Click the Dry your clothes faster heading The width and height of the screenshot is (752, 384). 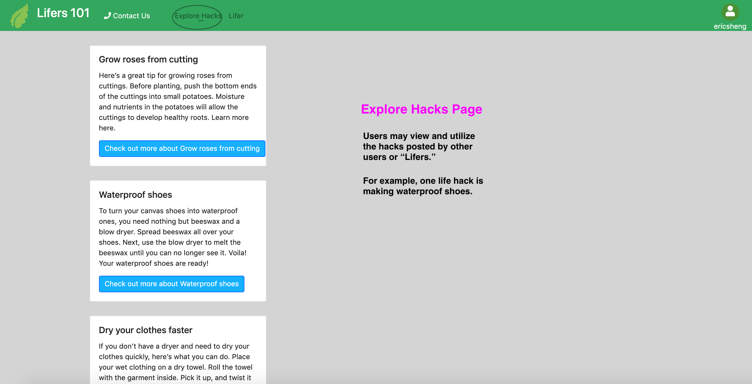(145, 330)
